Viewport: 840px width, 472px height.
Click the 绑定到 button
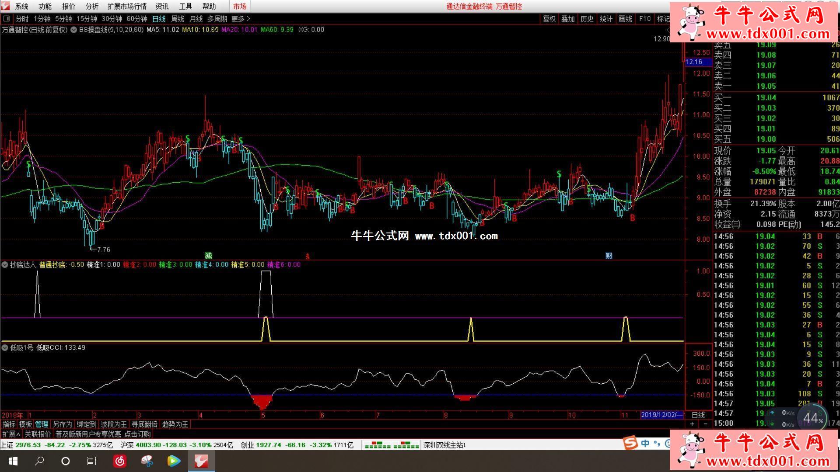click(86, 424)
